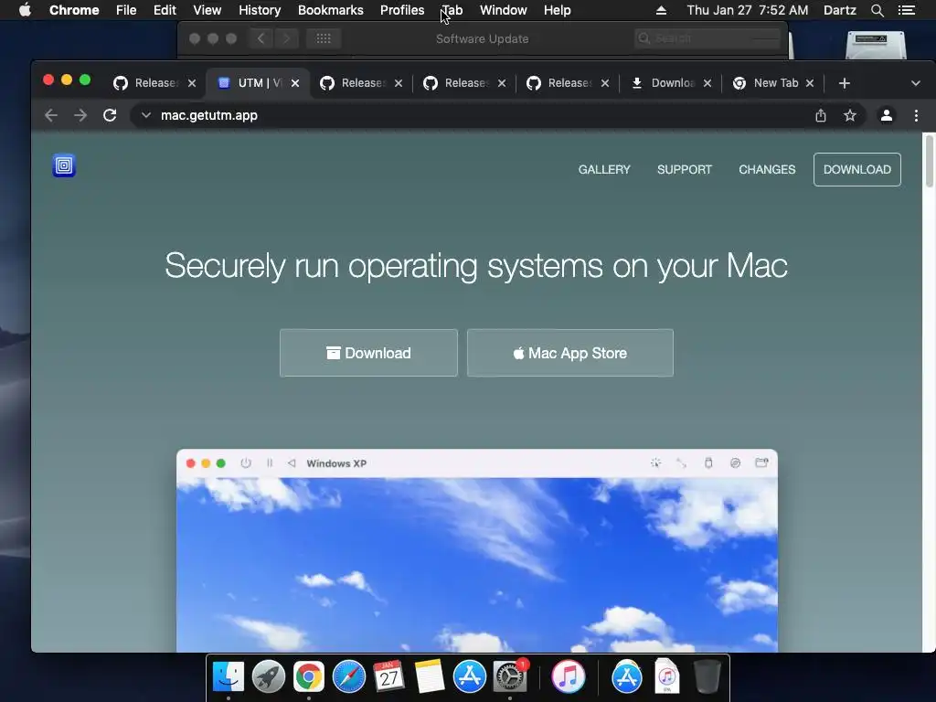936x702 pixels.
Task: Open the Chrome three-dot menu
Action: (x=916, y=115)
